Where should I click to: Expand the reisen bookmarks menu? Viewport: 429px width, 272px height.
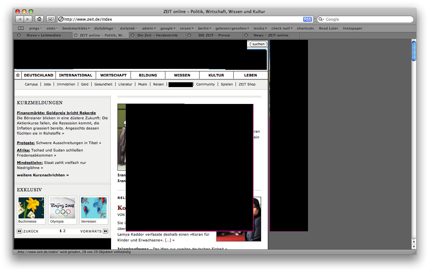pos(187,28)
